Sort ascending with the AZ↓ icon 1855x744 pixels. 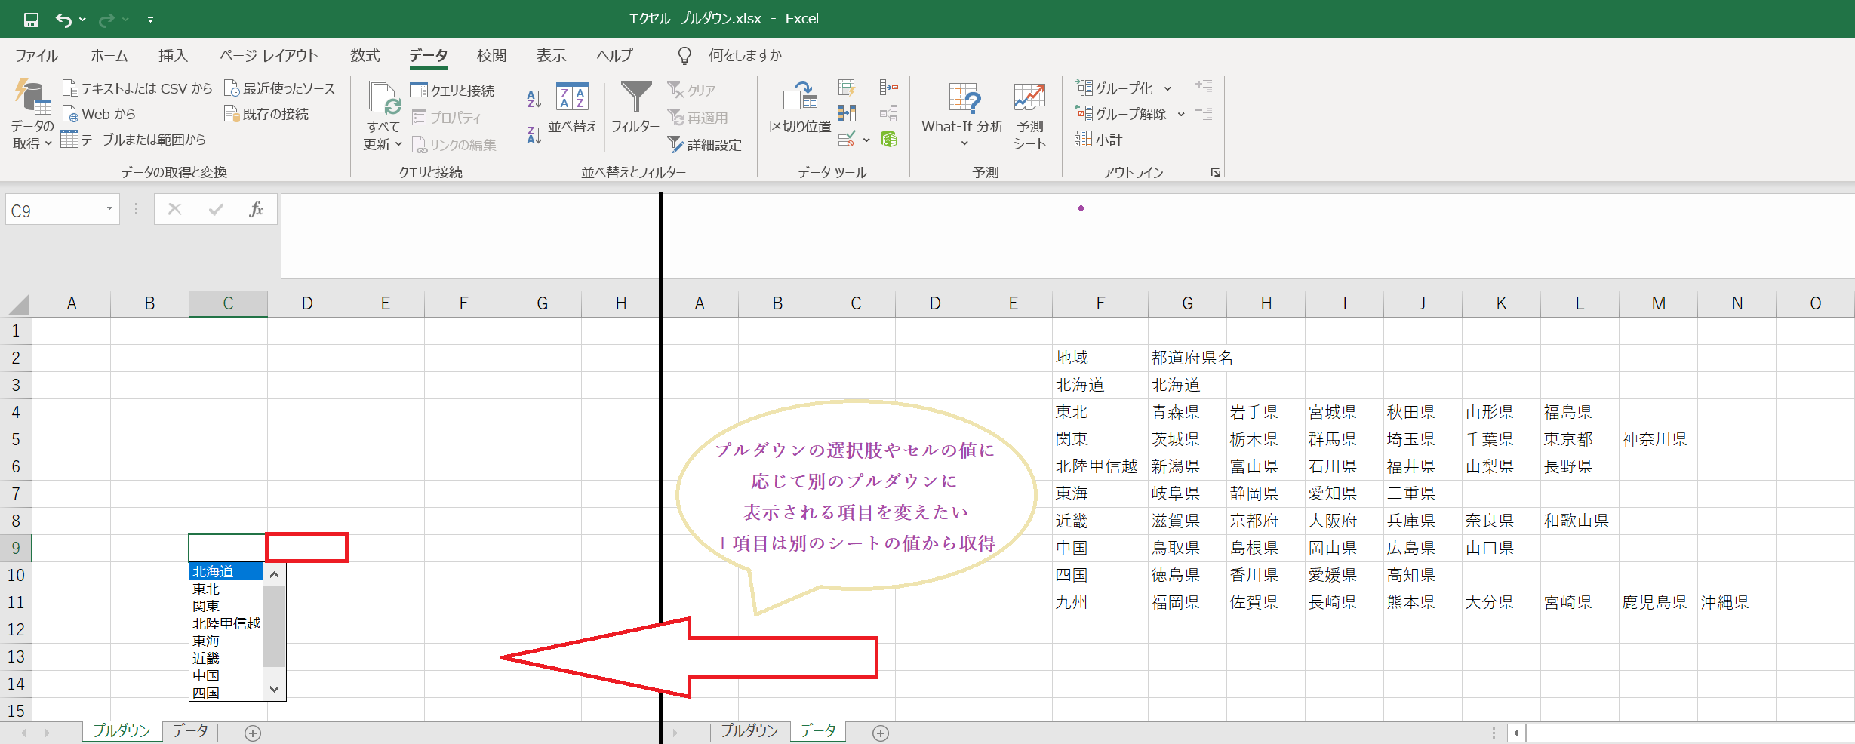point(533,99)
